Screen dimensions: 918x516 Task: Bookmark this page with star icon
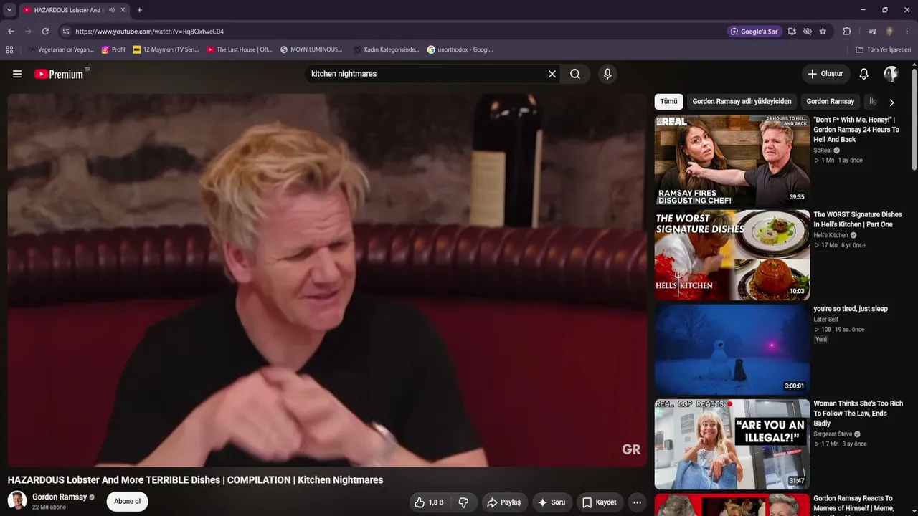click(x=823, y=32)
